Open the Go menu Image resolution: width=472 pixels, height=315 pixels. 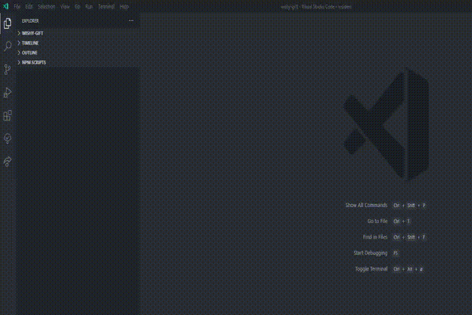(x=77, y=7)
